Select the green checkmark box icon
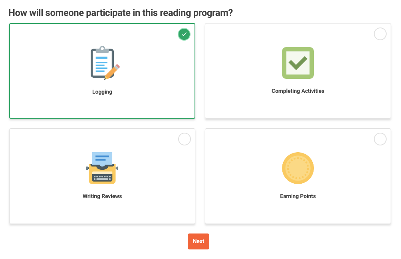Screen dimensions: 401x259 coord(298,63)
